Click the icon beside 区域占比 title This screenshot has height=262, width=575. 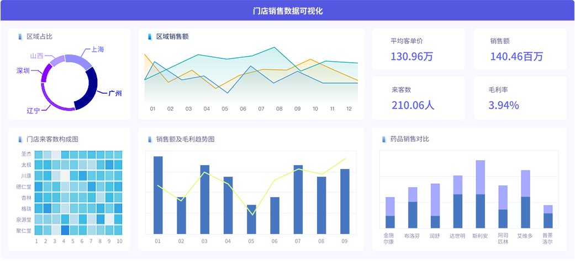tap(20, 37)
